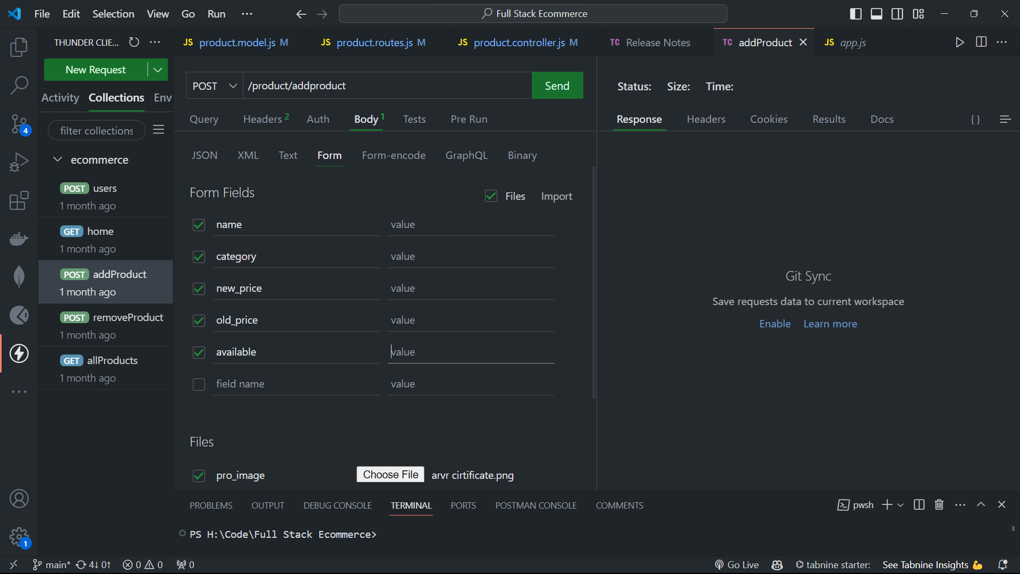Collapse the ecommerce collection
Viewport: 1020px width, 574px height.
click(58, 159)
